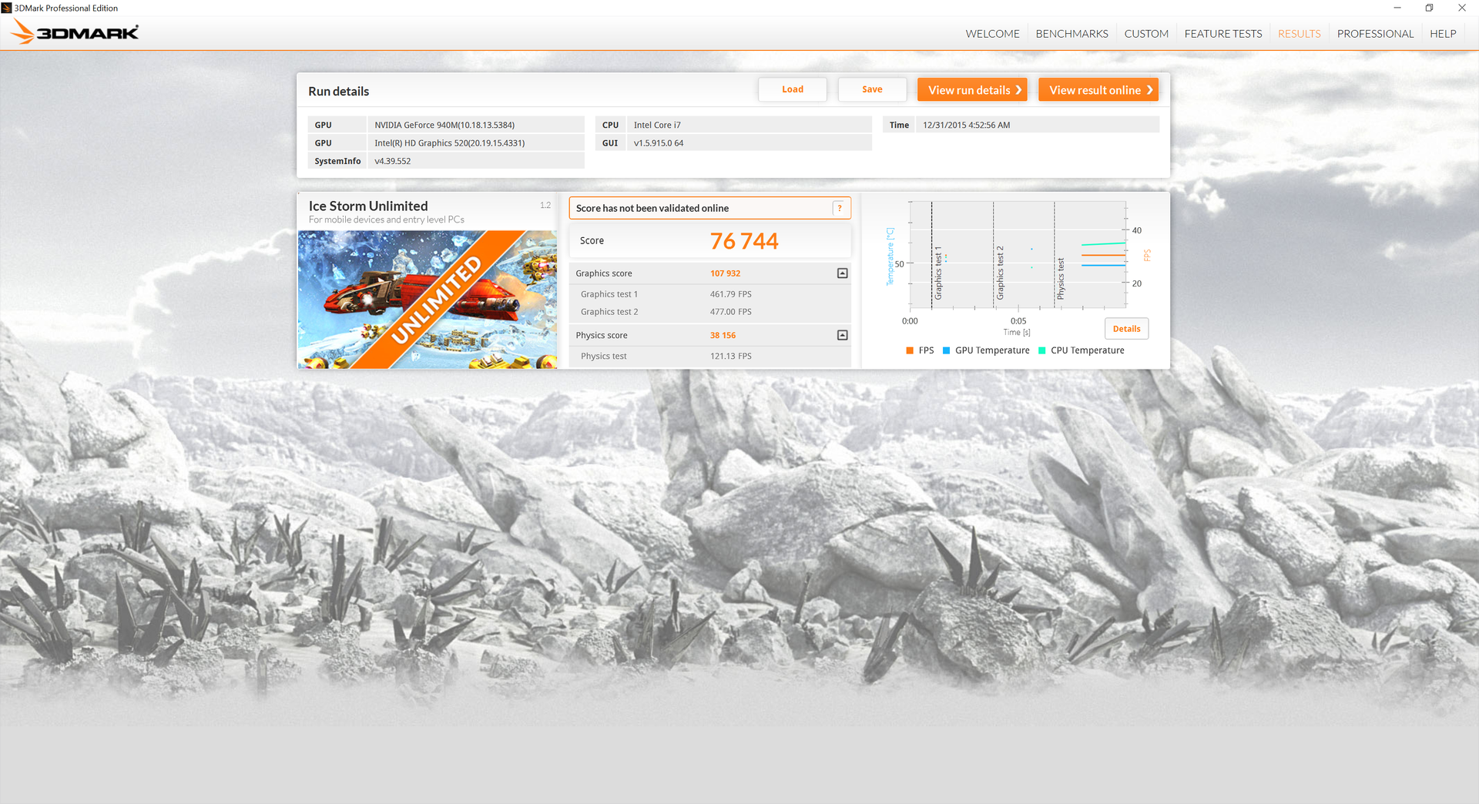Click Physics score value 38 156
The height and width of the screenshot is (804, 1479).
(x=723, y=336)
